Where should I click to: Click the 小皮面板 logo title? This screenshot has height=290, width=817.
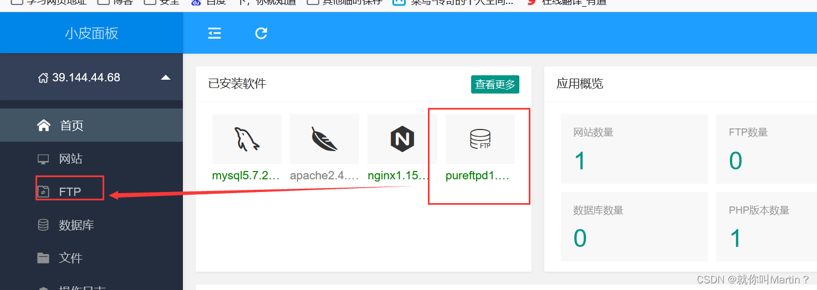(91, 33)
